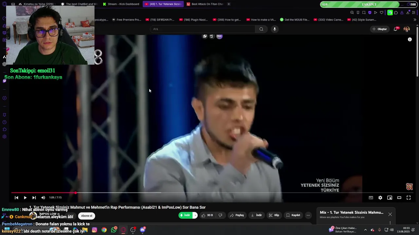Viewport: 419px width, 235px height.
Task: Click the taskbar volume speaker icon
Action: [392, 230]
